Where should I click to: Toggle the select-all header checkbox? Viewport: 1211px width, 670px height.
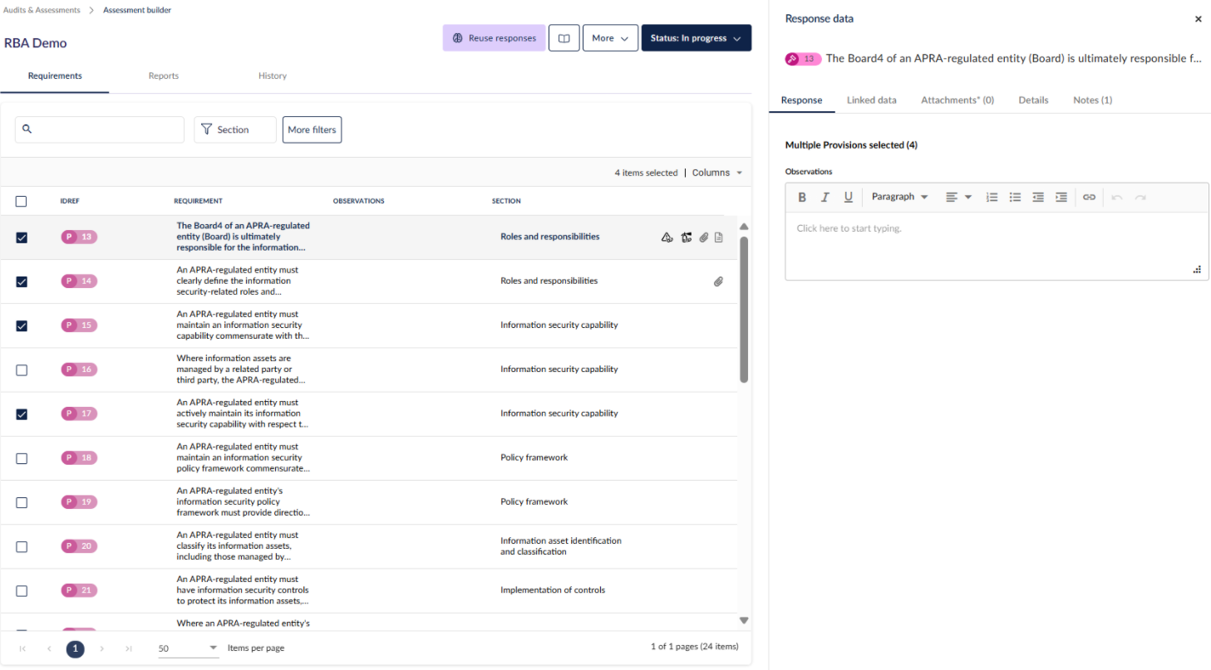click(22, 201)
